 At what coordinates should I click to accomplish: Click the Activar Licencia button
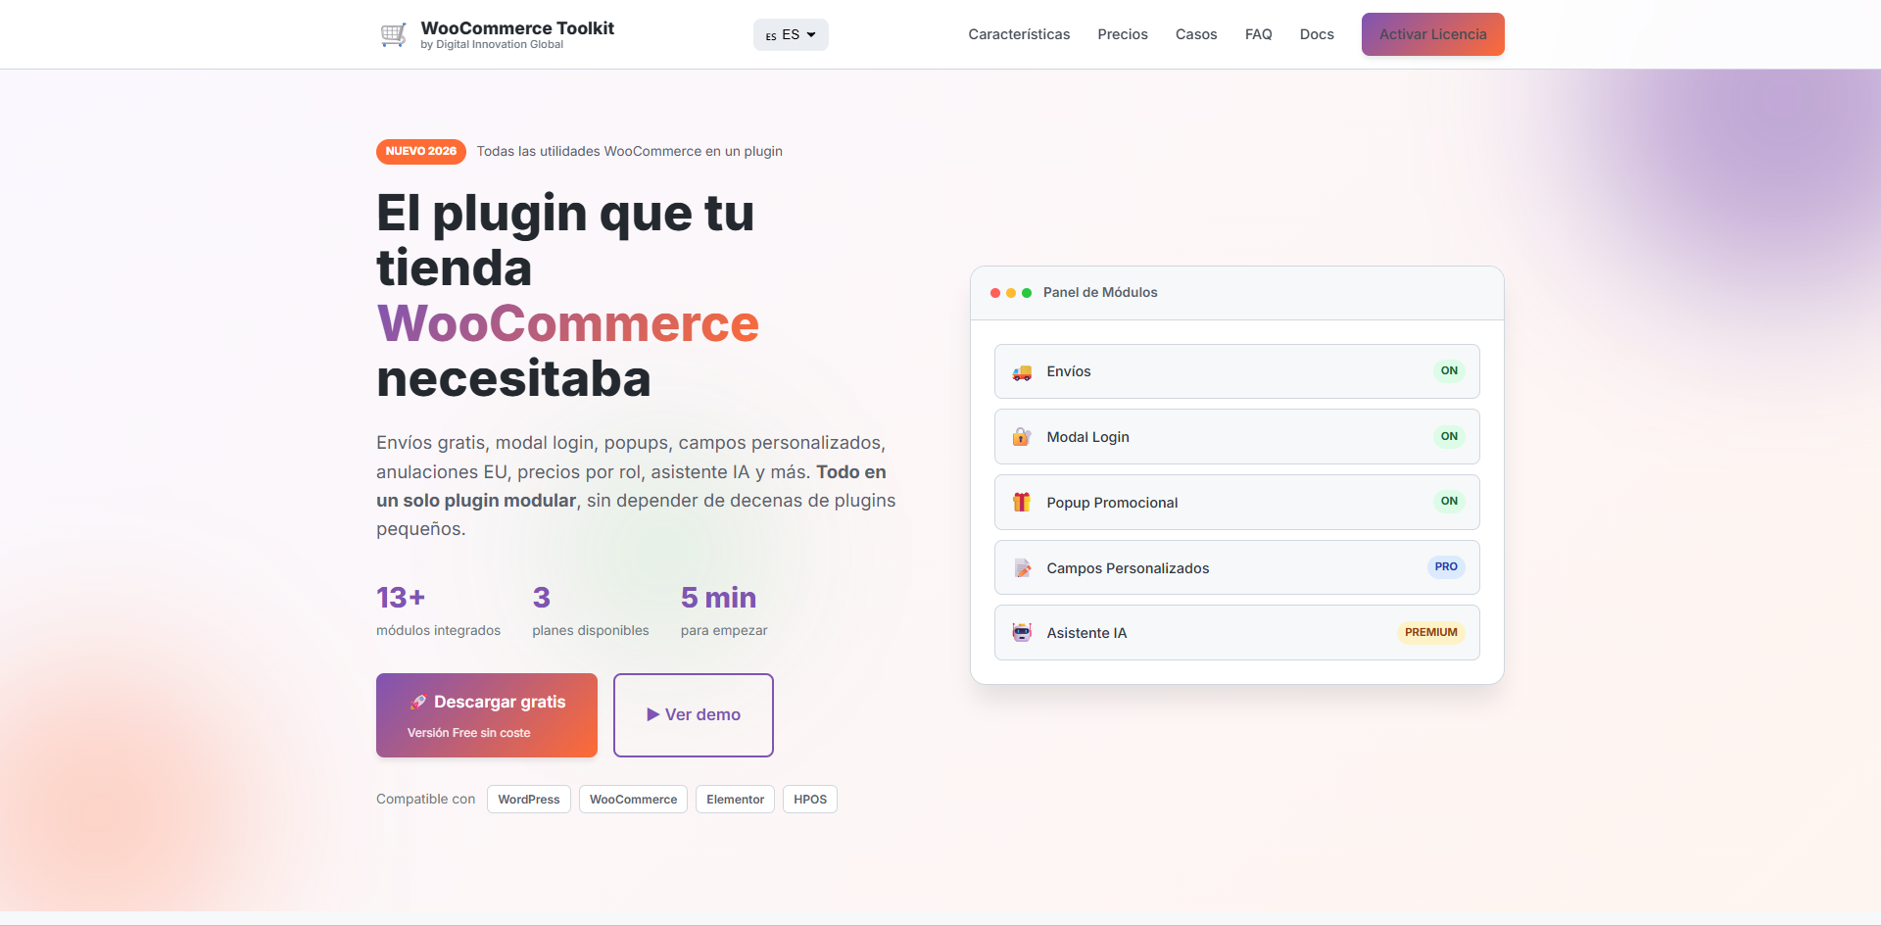1433,34
